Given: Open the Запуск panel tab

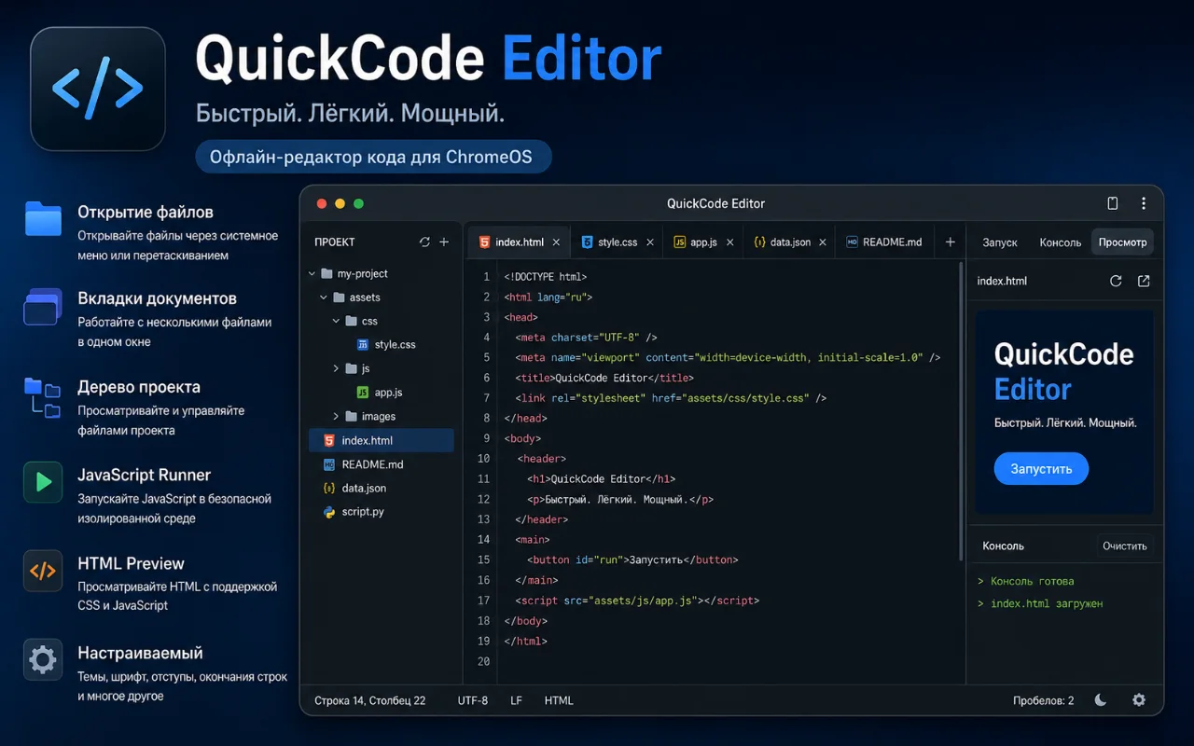Looking at the screenshot, I should 1000,242.
